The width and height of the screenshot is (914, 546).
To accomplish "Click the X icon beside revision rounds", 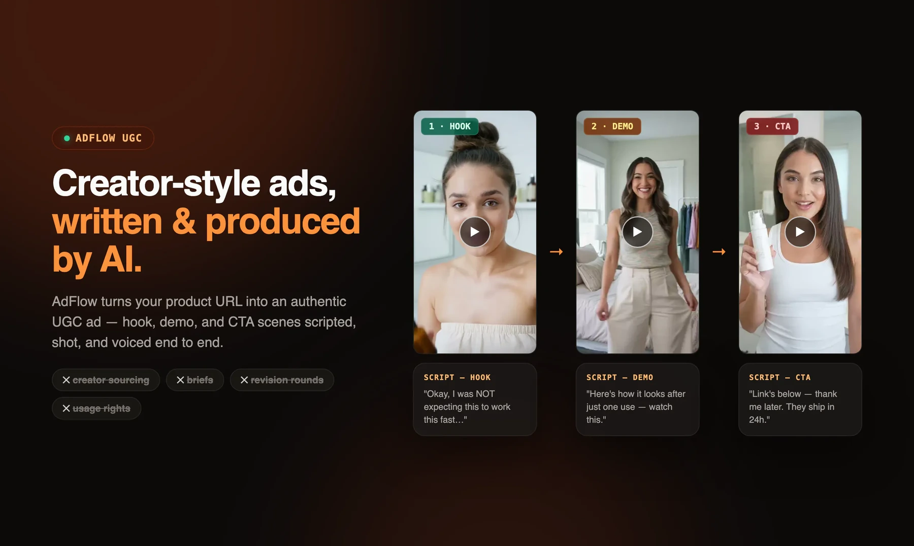I will pyautogui.click(x=244, y=380).
